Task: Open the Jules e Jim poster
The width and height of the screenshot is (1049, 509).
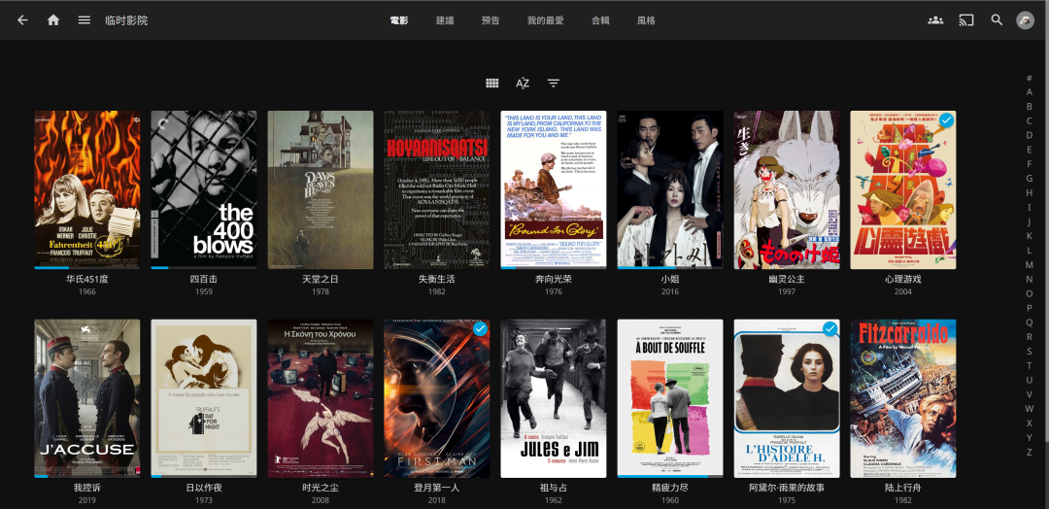Action: 554,398
